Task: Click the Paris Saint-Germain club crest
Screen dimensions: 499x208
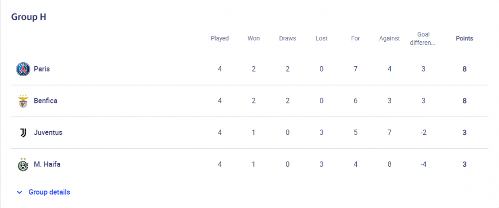Action: point(23,69)
